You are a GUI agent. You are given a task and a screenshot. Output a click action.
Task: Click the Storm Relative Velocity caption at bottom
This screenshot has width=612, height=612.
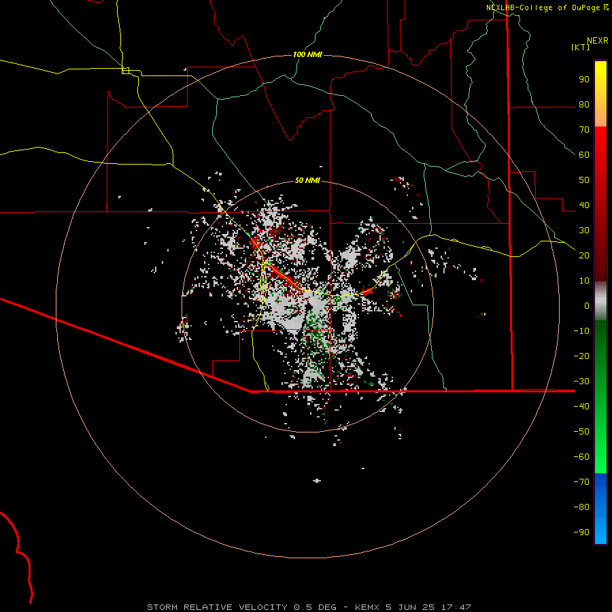tap(309, 607)
